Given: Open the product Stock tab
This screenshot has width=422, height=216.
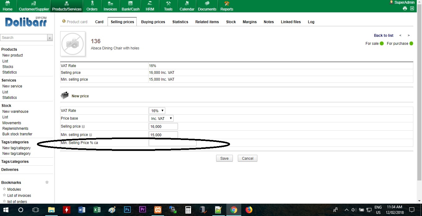Looking at the screenshot, I should (231, 22).
